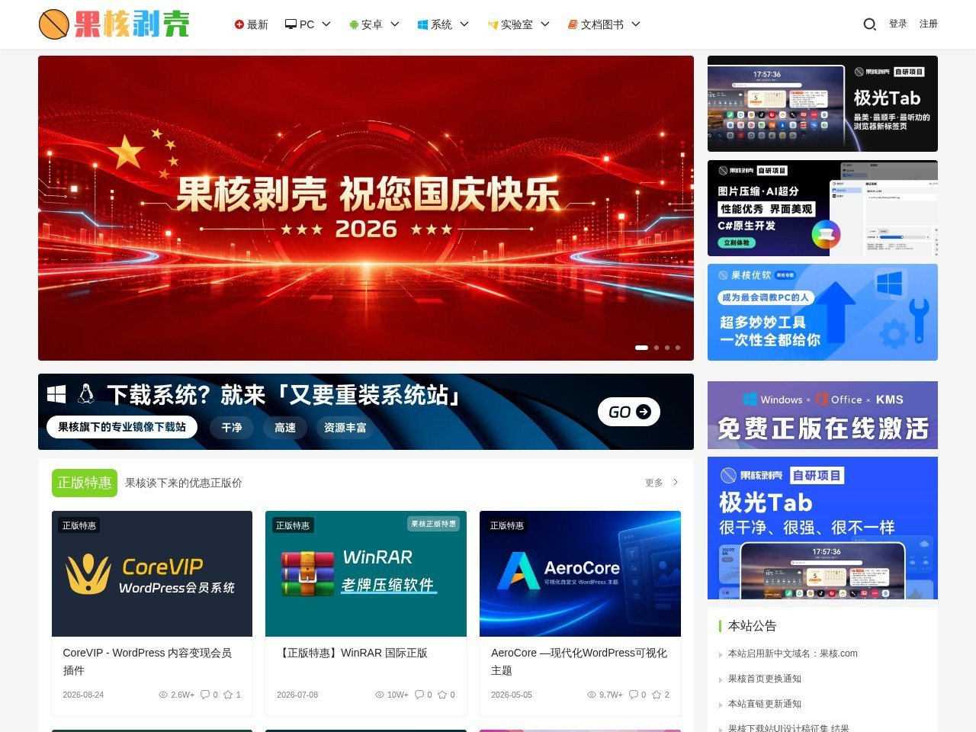Click the book icon beside 文档图书
Viewport: 976px width, 732px height.
(573, 24)
